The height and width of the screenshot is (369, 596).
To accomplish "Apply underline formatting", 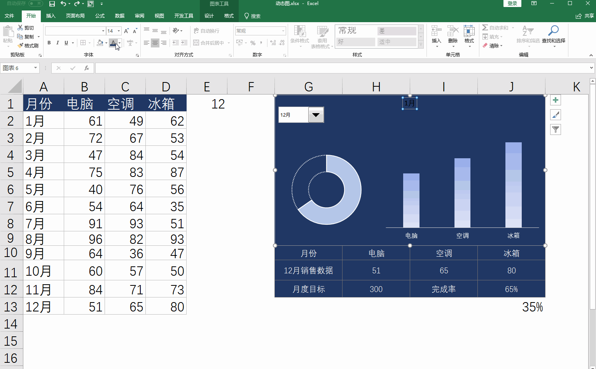I will (x=66, y=43).
